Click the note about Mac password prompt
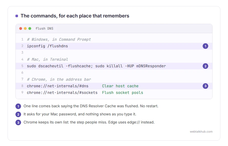The height and width of the screenshot is (146, 228). coord(80,114)
